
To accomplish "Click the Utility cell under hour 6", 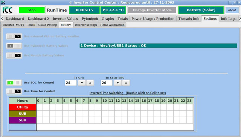I will coord(79,107).
